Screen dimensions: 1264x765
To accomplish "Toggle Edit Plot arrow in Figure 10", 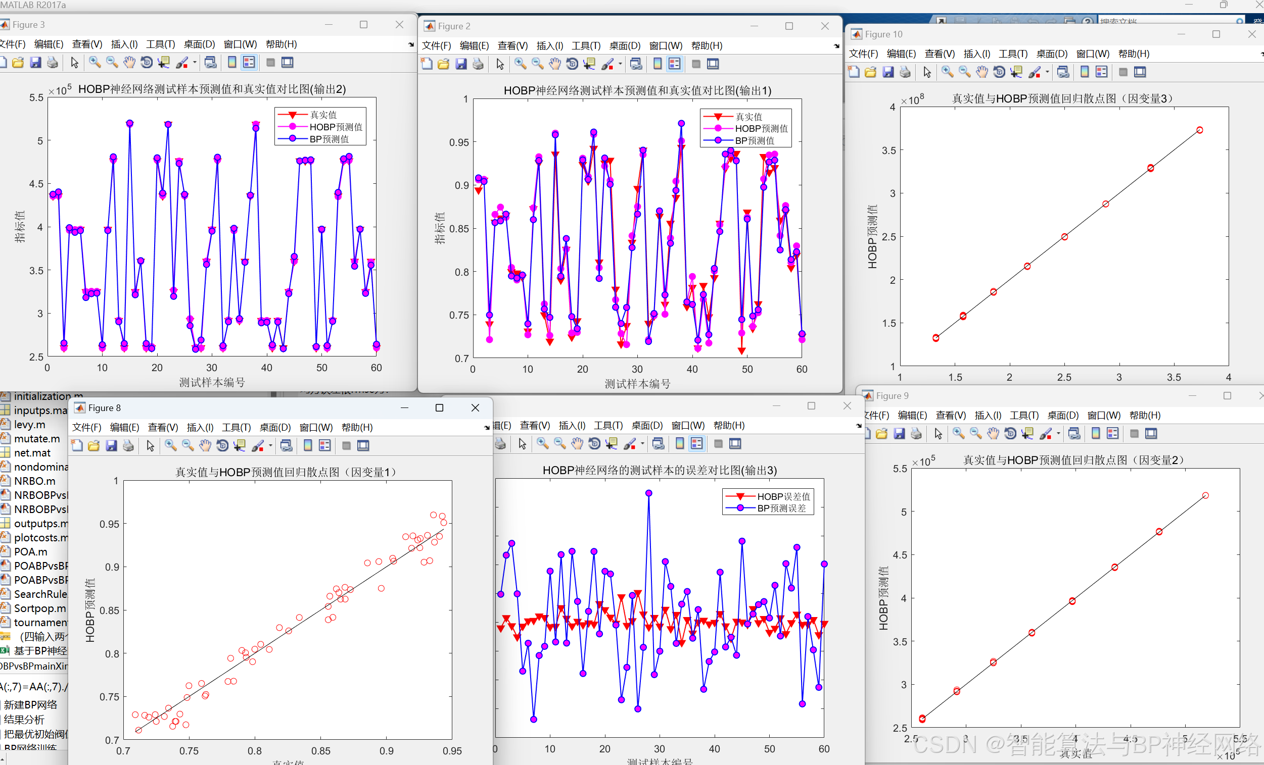I will click(x=927, y=72).
